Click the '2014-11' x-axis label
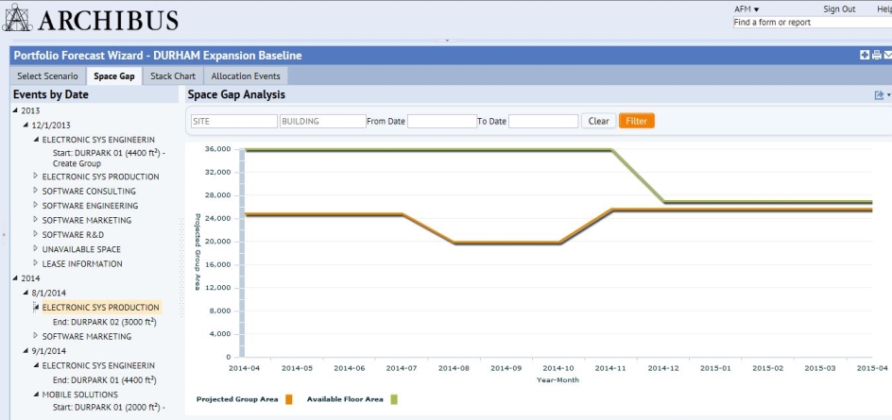 point(611,368)
